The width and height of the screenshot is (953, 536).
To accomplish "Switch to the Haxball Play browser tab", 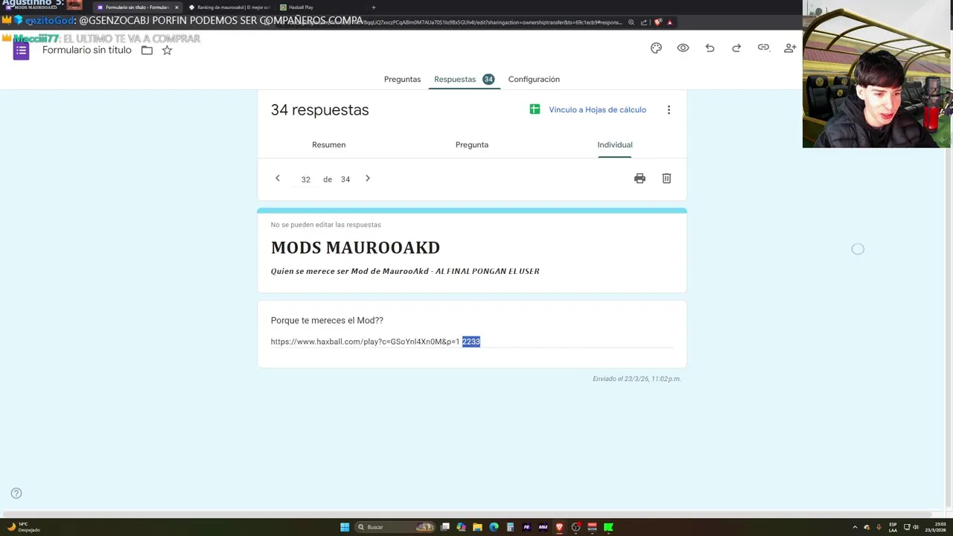I will pyautogui.click(x=301, y=7).
